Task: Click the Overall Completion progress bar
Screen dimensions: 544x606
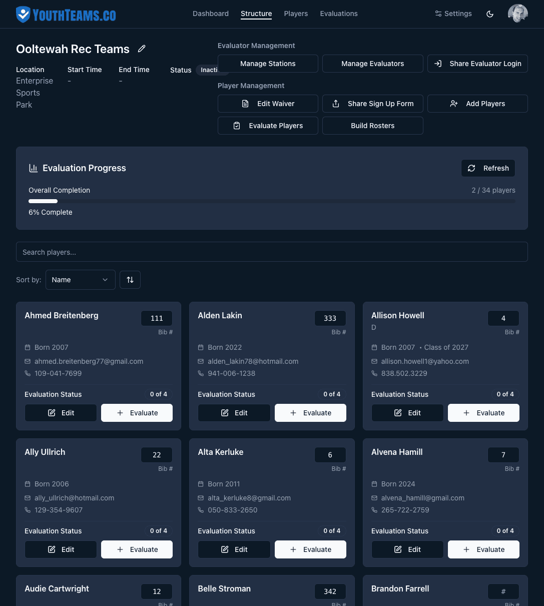Action: (272, 201)
